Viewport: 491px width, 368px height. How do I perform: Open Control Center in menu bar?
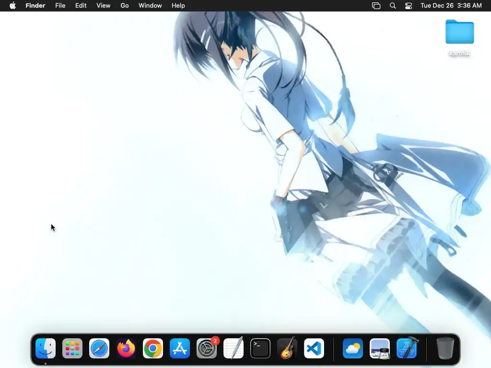409,6
